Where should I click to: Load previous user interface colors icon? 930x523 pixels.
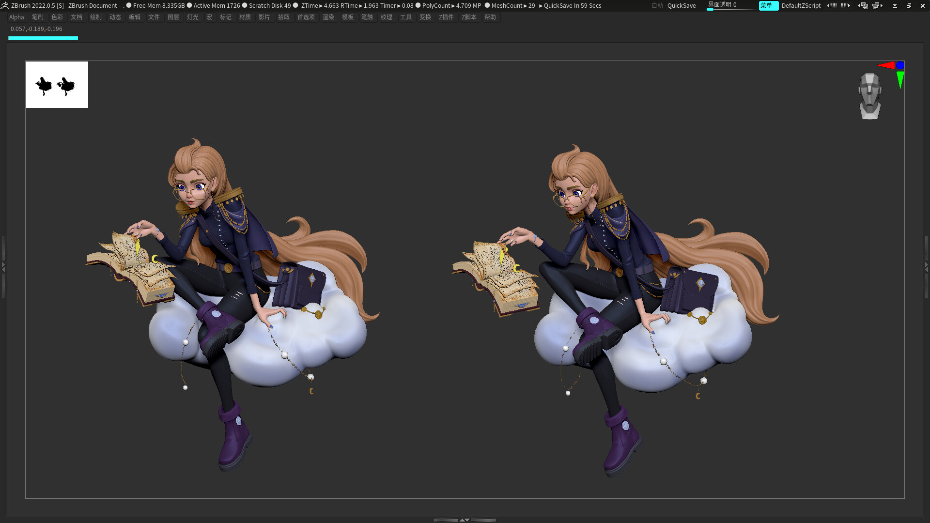[x=832, y=6]
